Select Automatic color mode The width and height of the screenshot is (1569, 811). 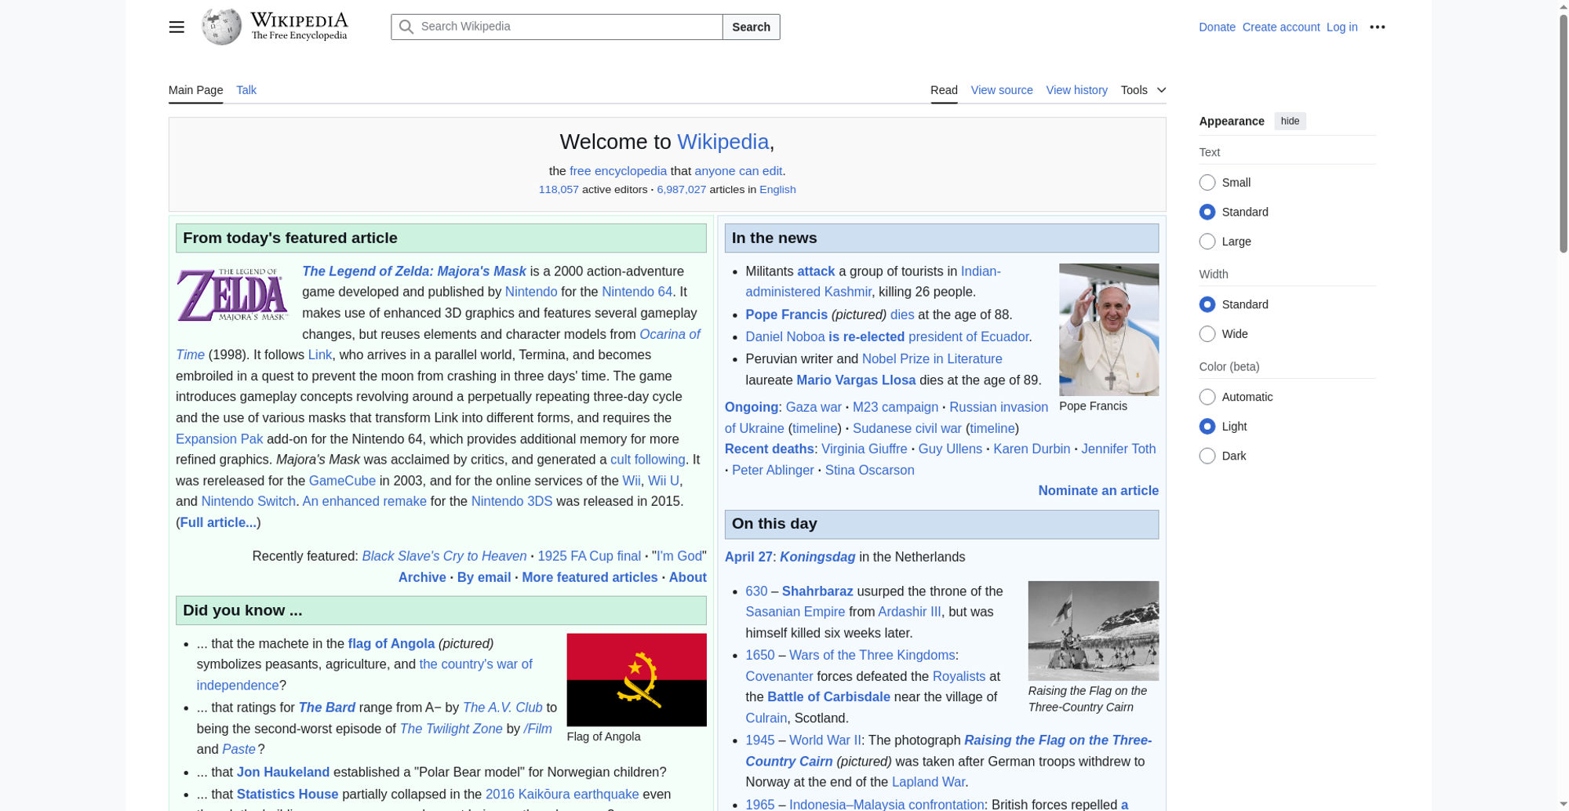tap(1207, 397)
